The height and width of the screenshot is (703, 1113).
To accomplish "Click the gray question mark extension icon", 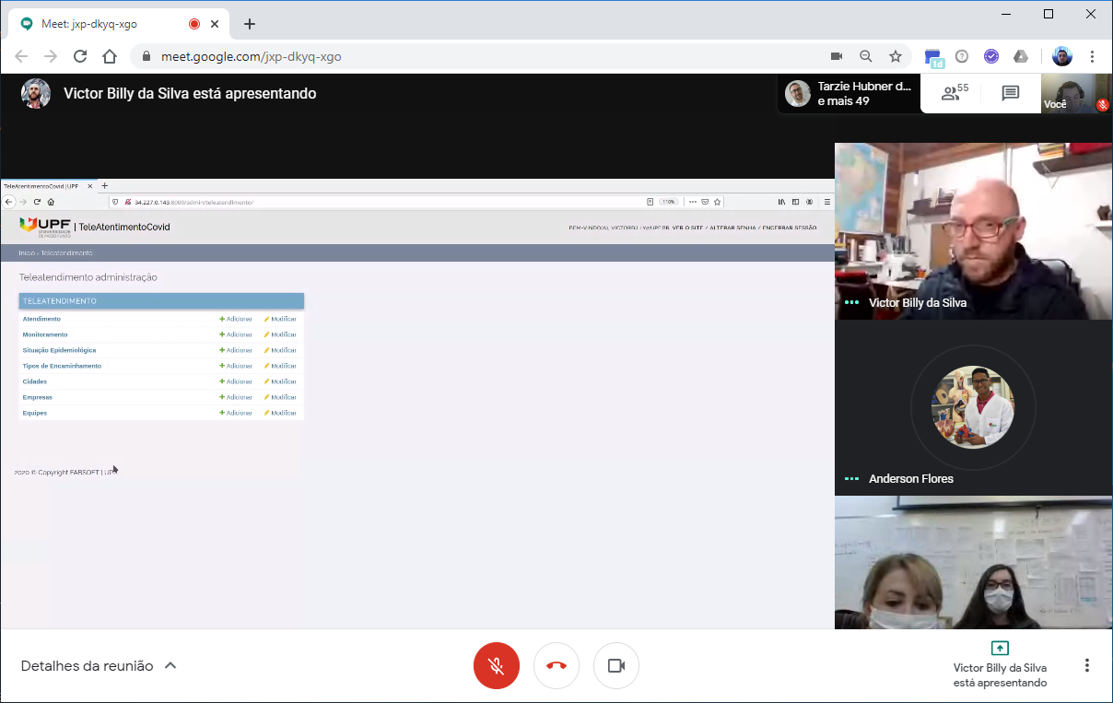I will [x=962, y=56].
